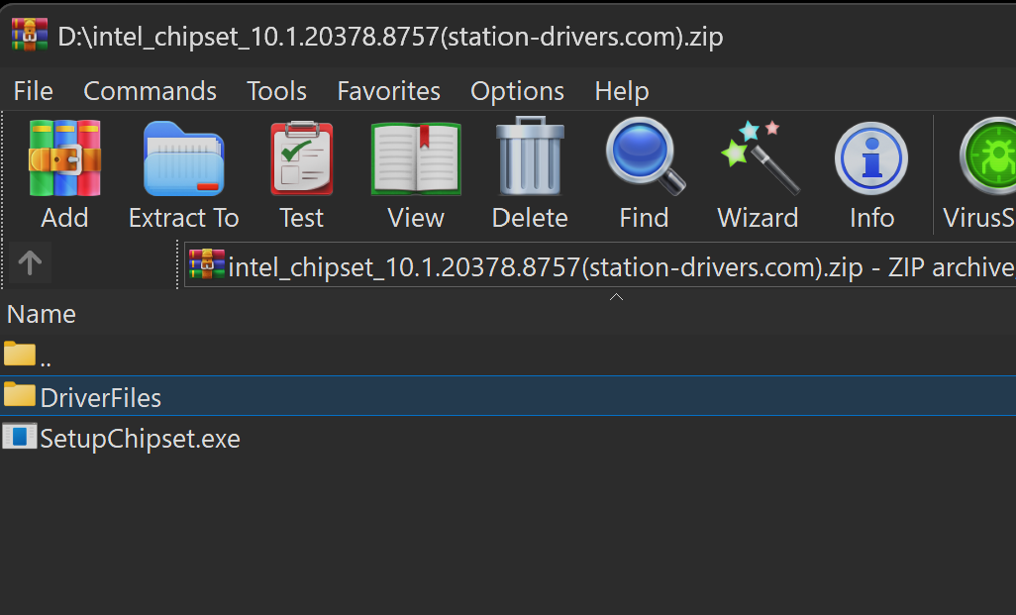This screenshot has height=615, width=1016.
Task: Select SetupChipset.exe in the file list
Action: tap(140, 438)
